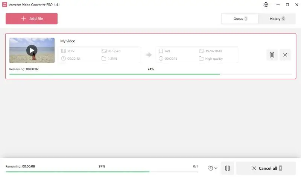Click the AVI output format icon

coord(161,51)
